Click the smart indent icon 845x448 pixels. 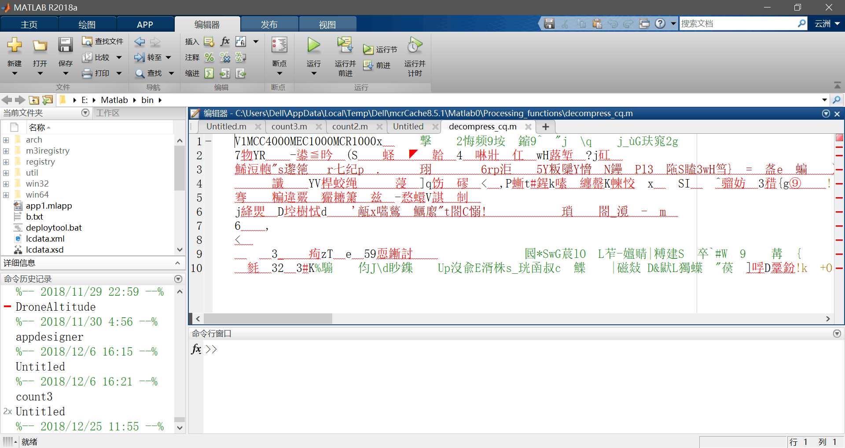(209, 73)
